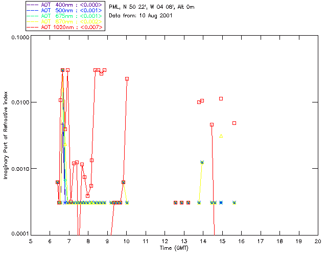Click the x-axis tick label 12

(165, 241)
